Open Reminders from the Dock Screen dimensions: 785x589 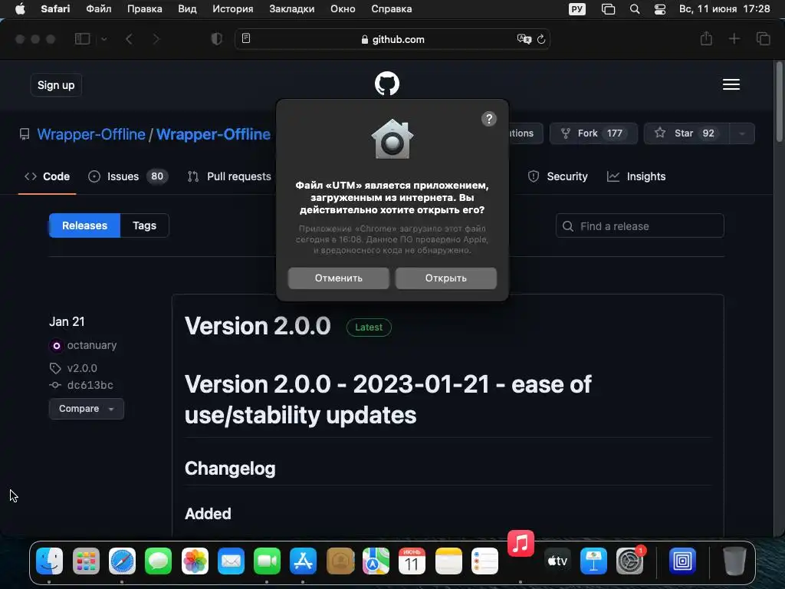point(484,561)
